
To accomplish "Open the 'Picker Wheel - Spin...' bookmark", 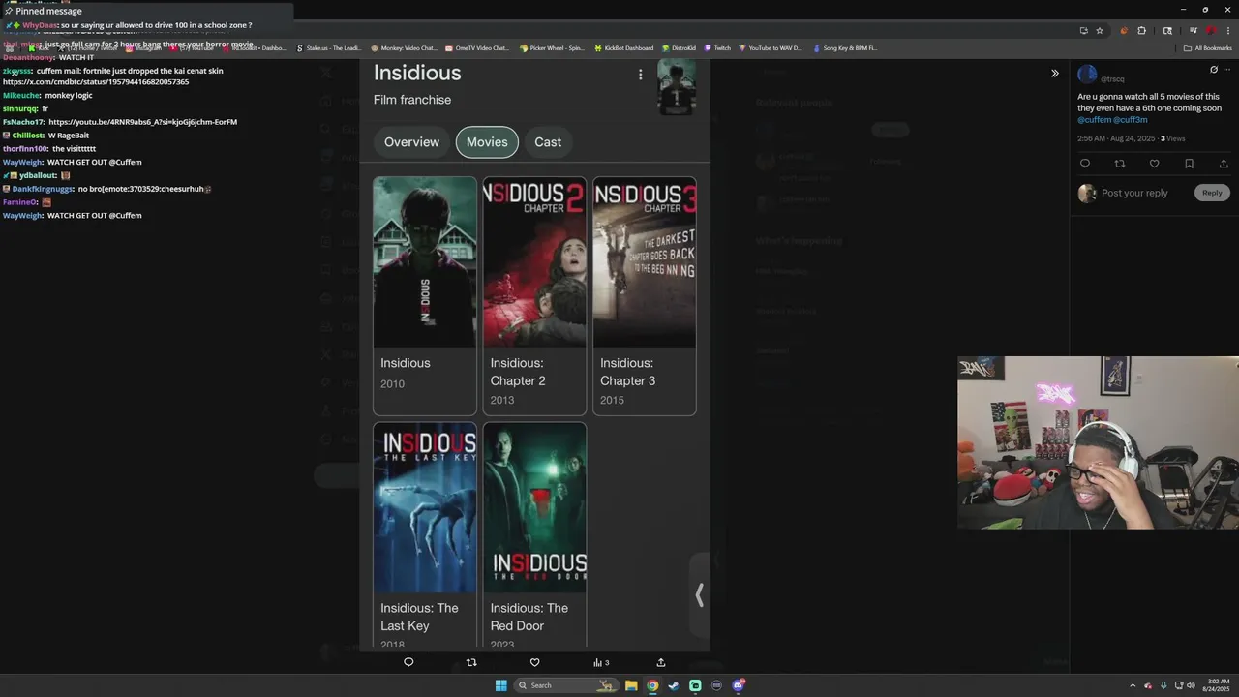I will 552,47.
